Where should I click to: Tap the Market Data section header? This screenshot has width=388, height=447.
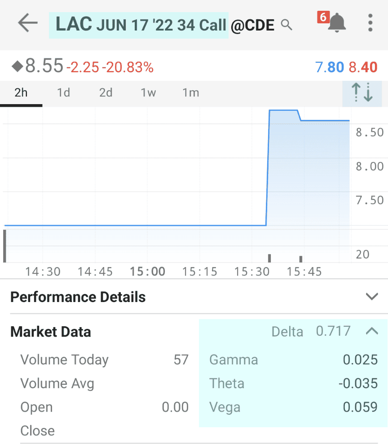pos(50,332)
